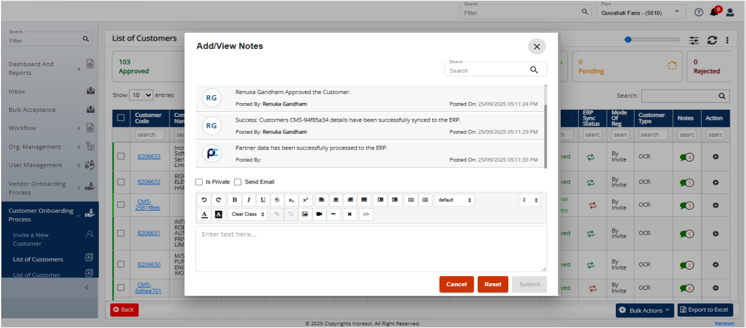The image size is (746, 328).
Task: Insert a bulleted list
Action: [411, 200]
